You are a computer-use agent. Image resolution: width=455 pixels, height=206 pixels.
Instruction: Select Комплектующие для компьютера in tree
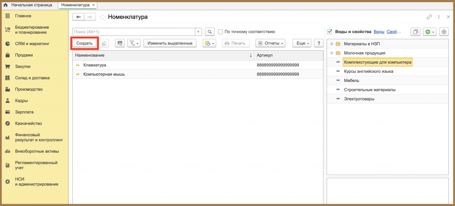pos(378,62)
